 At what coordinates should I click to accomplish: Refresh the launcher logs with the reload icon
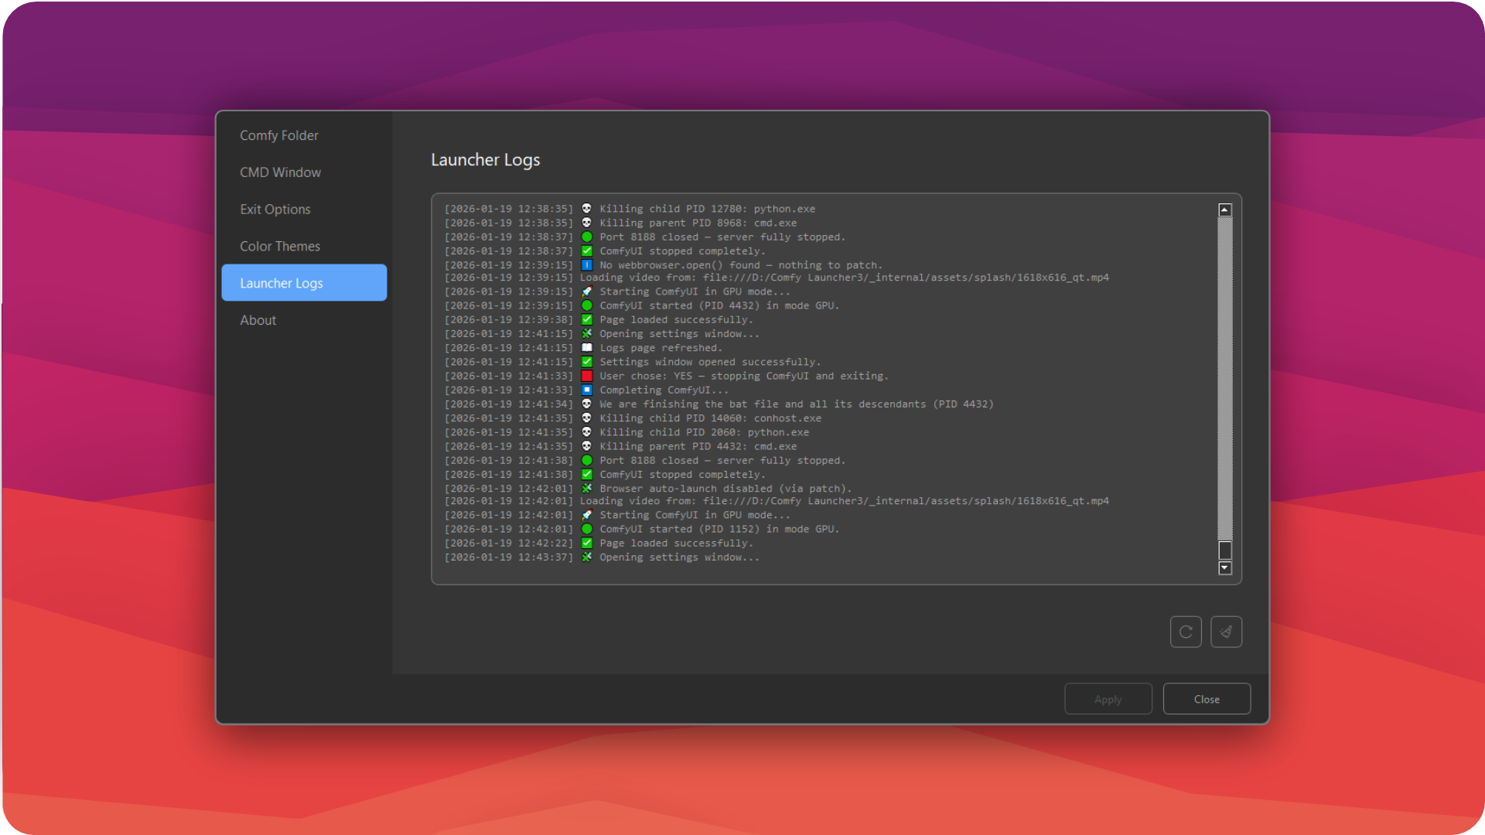(x=1186, y=632)
